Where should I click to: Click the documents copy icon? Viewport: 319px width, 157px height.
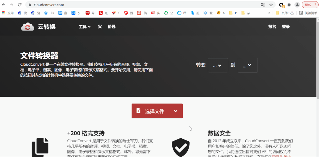(40, 148)
